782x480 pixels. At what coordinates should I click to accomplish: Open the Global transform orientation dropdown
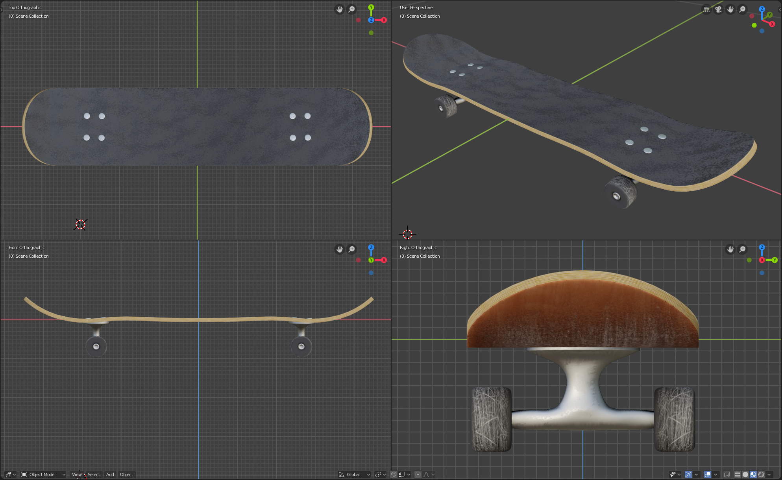point(354,474)
